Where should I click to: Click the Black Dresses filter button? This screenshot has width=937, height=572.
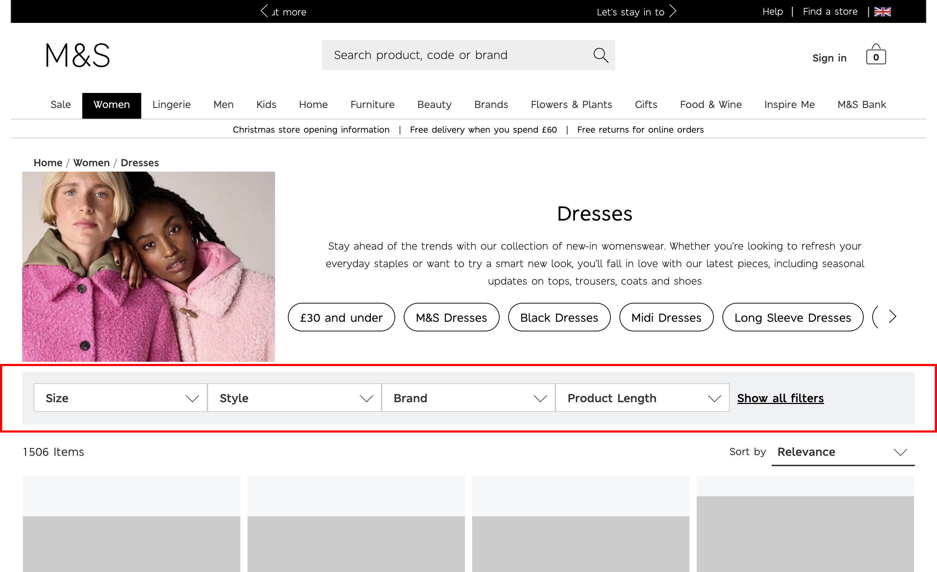560,316
